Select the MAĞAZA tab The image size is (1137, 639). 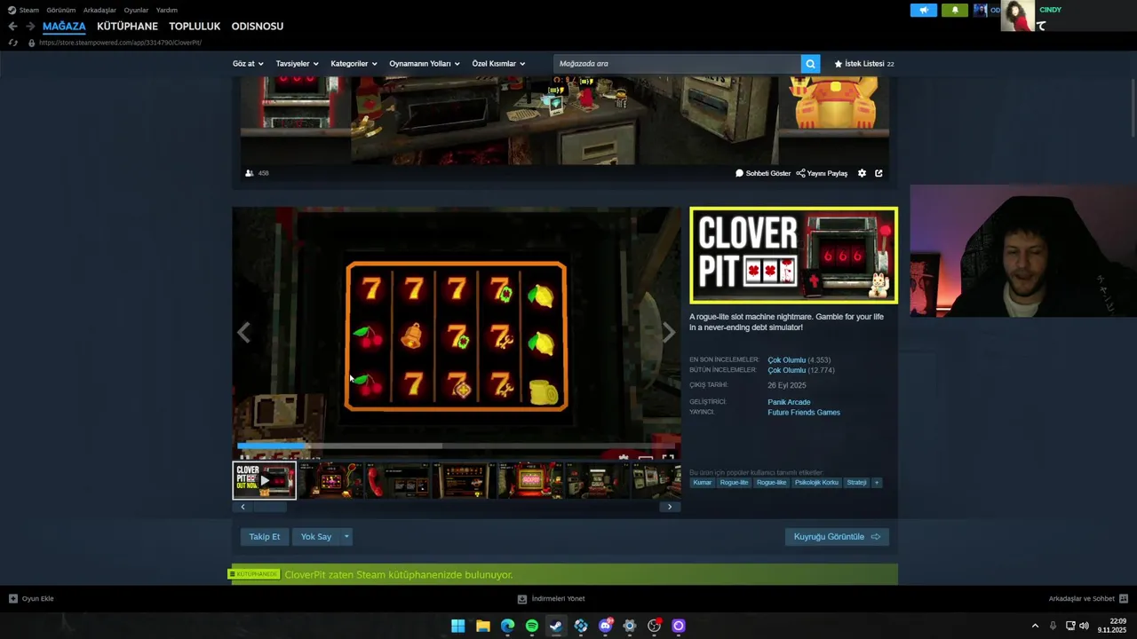[x=64, y=27]
